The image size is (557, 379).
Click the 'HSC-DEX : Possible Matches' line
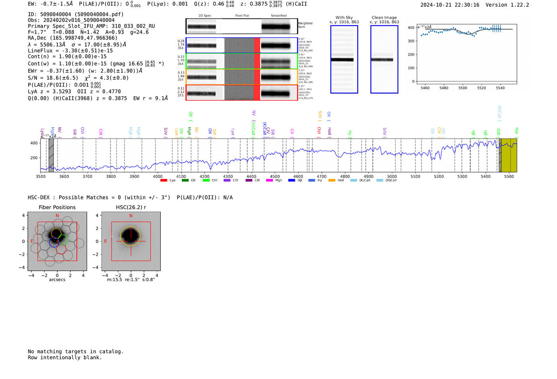click(130, 198)
